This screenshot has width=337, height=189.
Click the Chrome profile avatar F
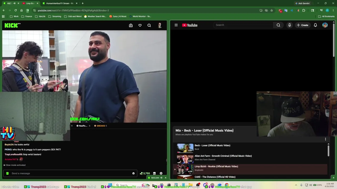pos(327,10)
